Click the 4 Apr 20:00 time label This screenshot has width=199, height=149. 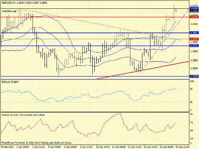click(55, 147)
